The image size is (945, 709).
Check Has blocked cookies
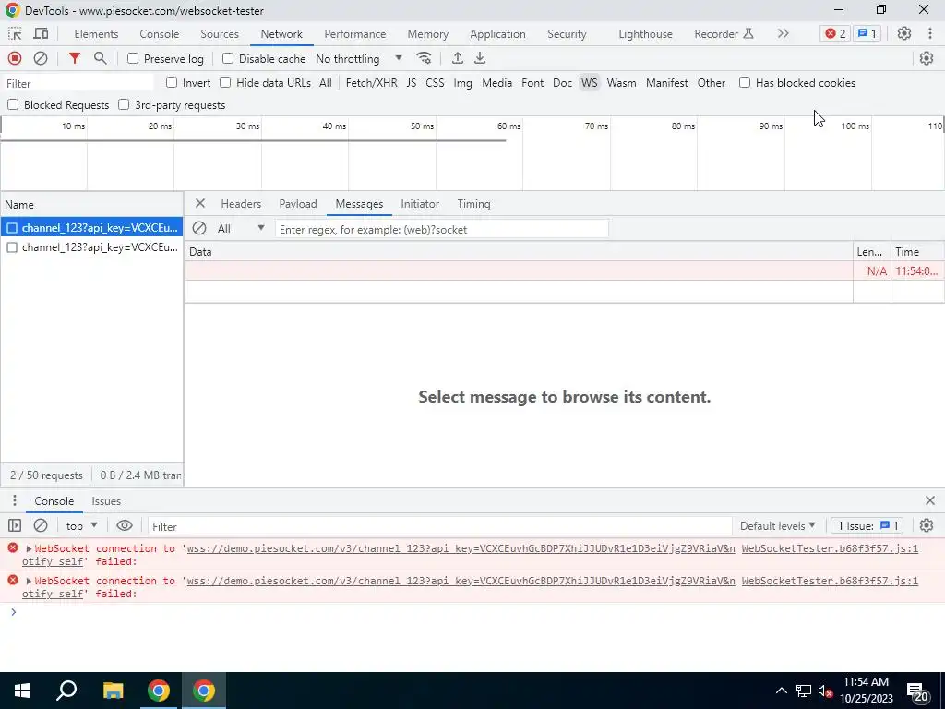click(745, 82)
